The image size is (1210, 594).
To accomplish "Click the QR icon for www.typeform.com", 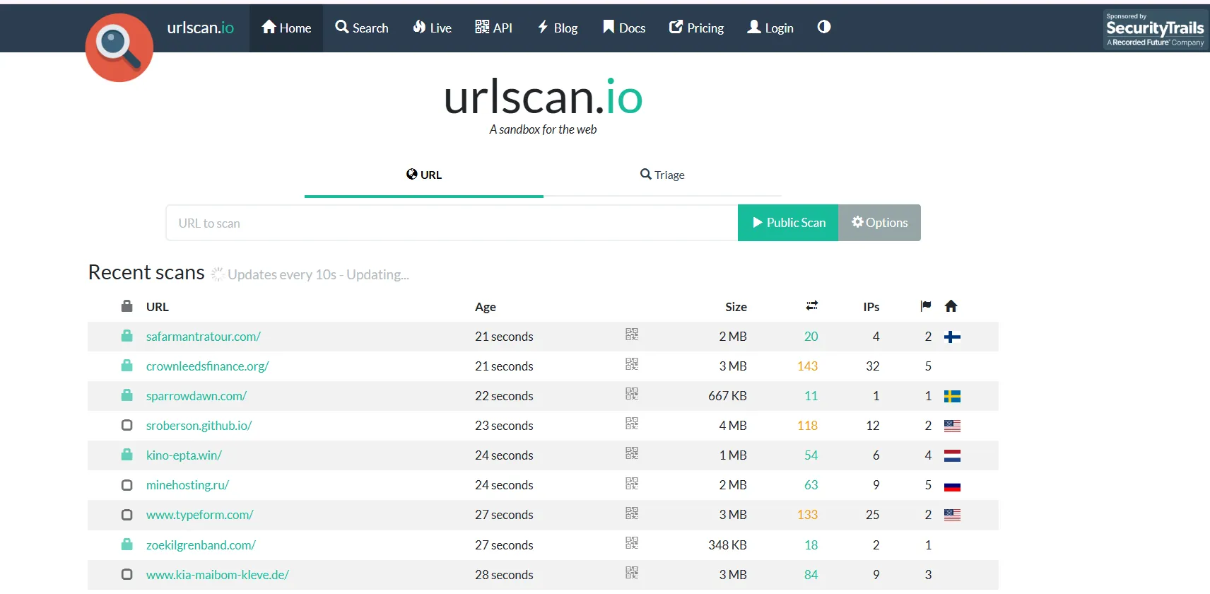I will (x=632, y=513).
